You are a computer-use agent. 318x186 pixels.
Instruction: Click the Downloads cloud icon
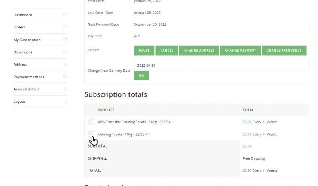tap(65, 52)
